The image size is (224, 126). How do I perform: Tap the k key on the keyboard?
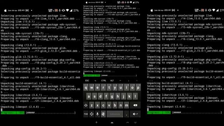(129, 96)
